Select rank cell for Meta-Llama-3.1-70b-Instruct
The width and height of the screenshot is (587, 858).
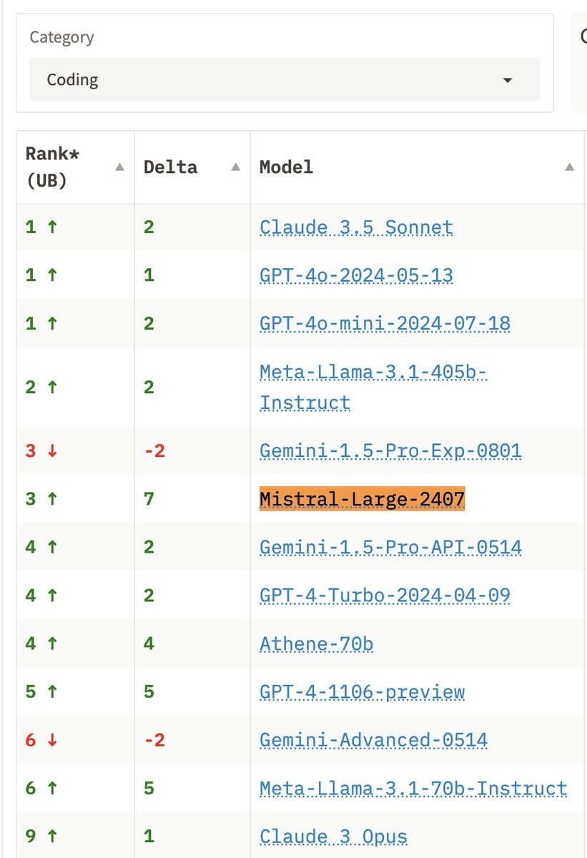(75, 788)
